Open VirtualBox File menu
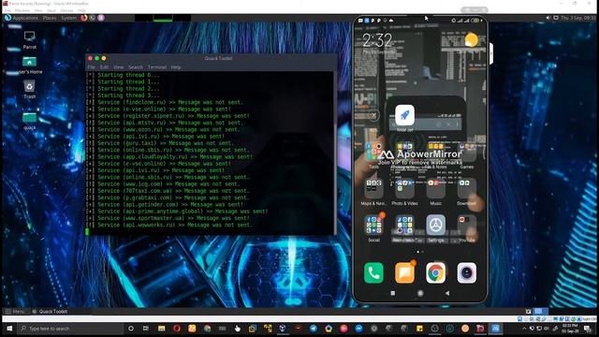Image resolution: width=599 pixels, height=337 pixels. pyautogui.click(x=7, y=10)
